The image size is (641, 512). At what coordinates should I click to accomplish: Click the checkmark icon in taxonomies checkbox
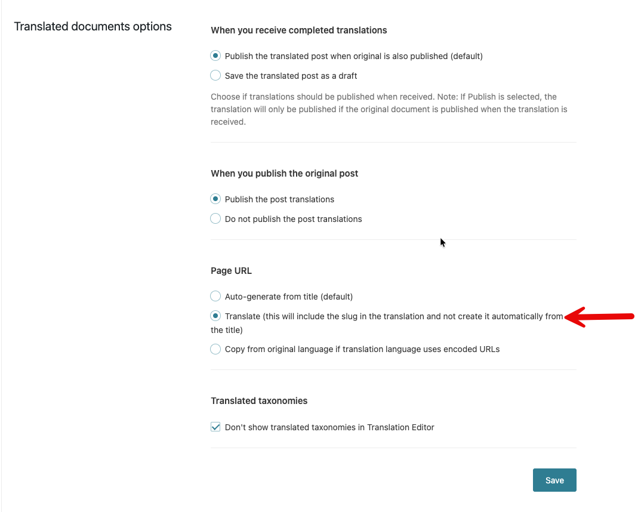[x=215, y=427]
